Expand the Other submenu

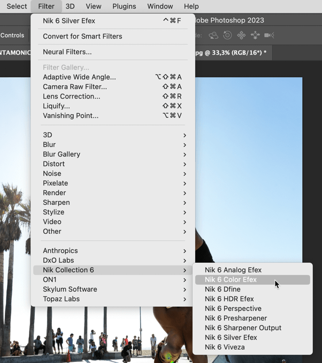pos(113,232)
